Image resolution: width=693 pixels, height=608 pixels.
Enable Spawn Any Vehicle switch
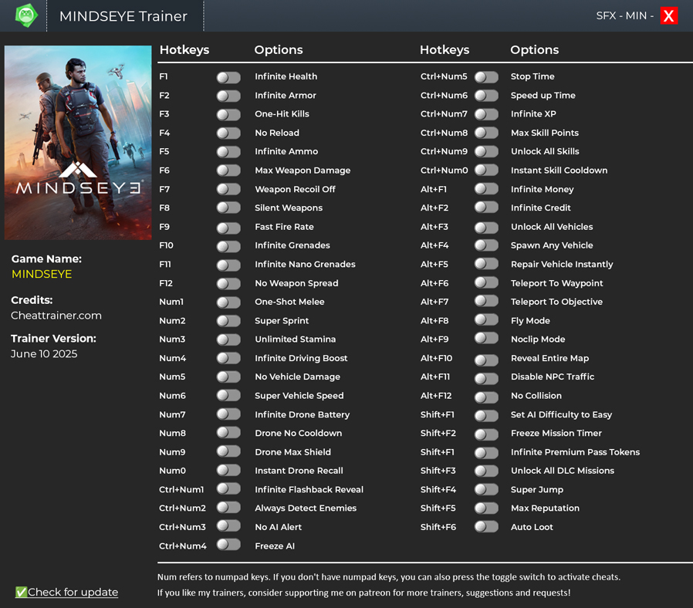point(487,245)
